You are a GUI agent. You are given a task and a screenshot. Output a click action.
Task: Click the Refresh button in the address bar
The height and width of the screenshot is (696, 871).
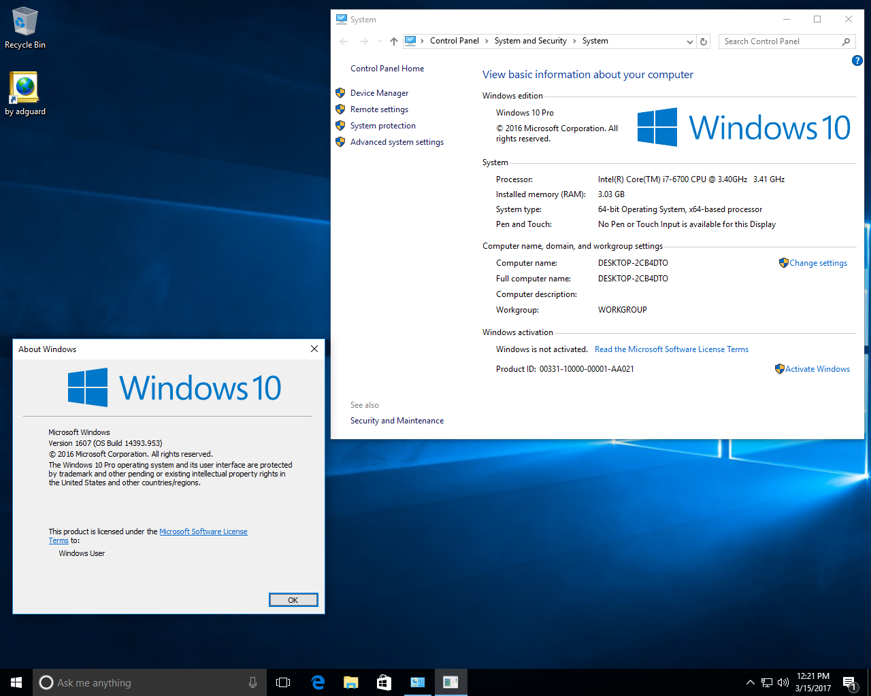click(x=704, y=41)
